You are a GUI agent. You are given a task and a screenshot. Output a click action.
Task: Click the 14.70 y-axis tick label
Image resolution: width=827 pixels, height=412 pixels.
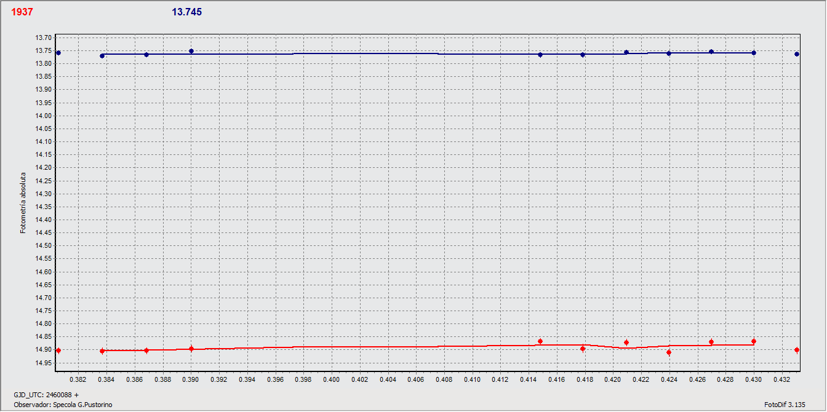[42, 298]
